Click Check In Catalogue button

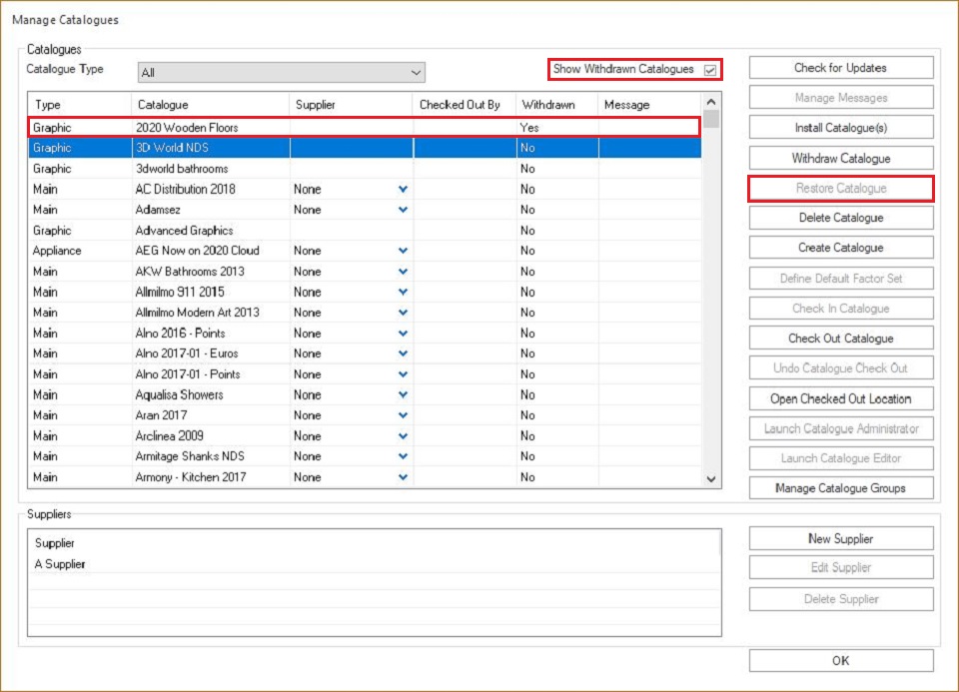[x=841, y=309]
